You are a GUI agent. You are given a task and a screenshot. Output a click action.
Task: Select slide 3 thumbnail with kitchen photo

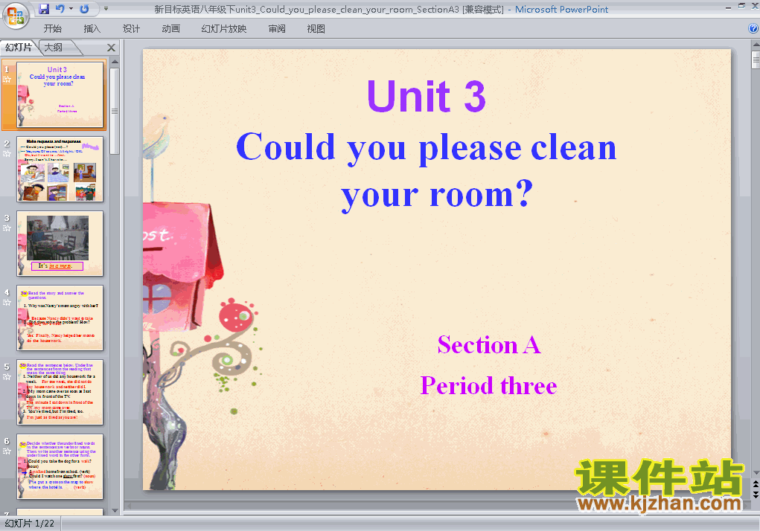pos(60,243)
